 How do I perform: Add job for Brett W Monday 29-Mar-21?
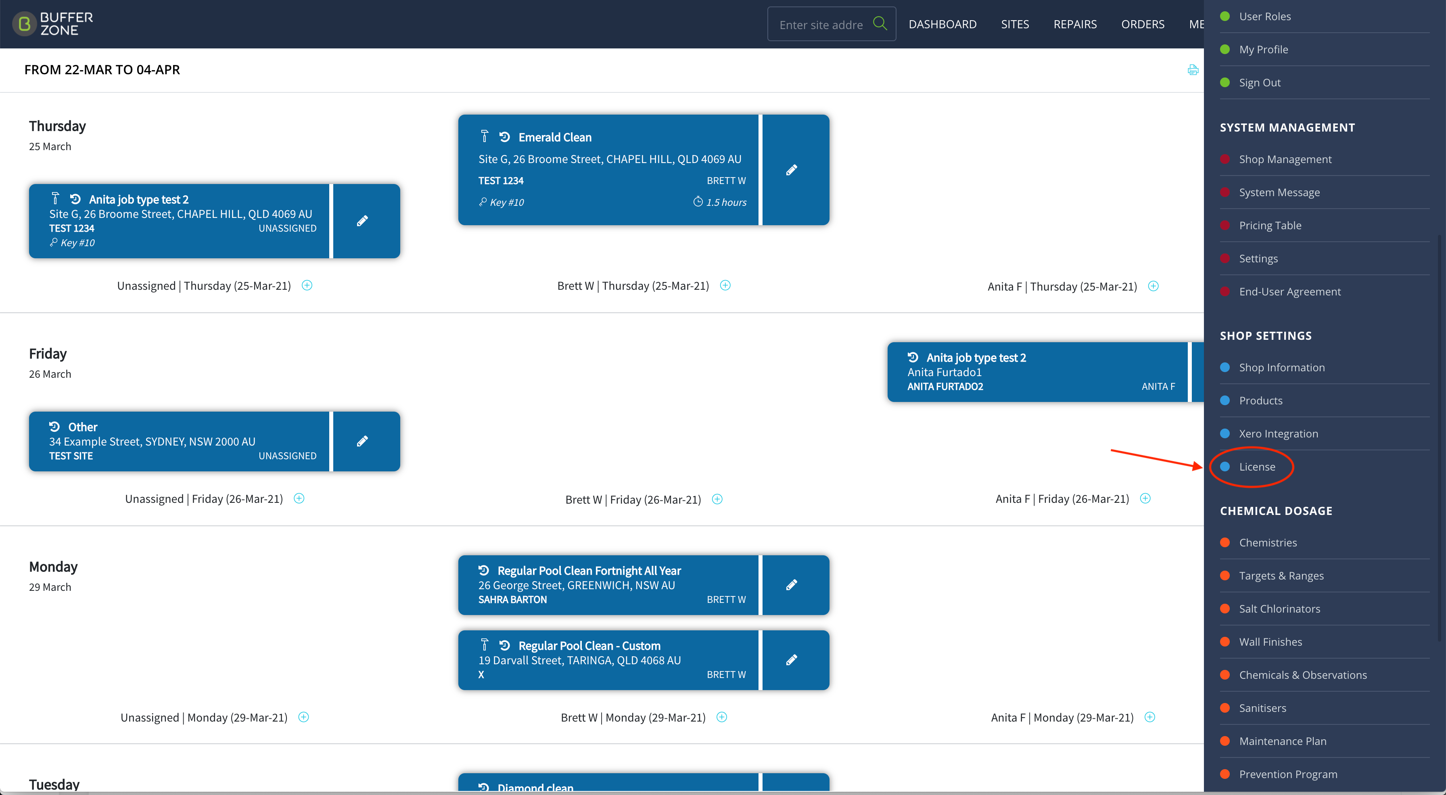722,717
